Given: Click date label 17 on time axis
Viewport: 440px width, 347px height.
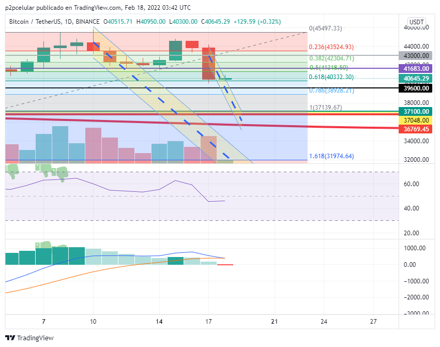Looking at the screenshot, I should pos(208,322).
